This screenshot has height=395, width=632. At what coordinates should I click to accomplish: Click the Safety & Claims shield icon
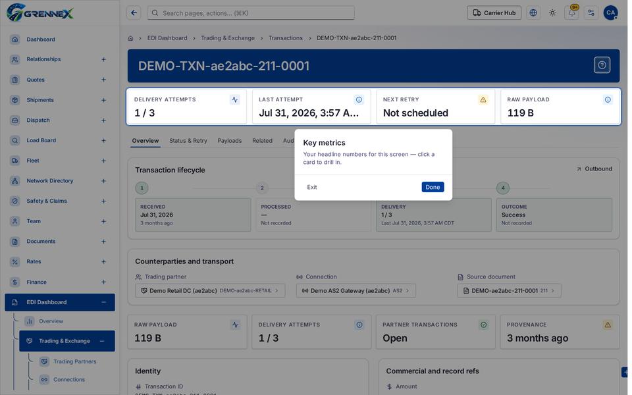[x=15, y=201]
